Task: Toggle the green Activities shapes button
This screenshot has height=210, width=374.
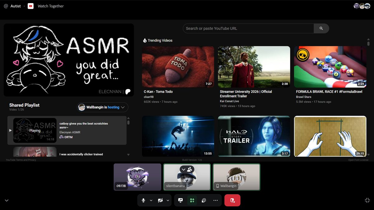Action: point(192,200)
